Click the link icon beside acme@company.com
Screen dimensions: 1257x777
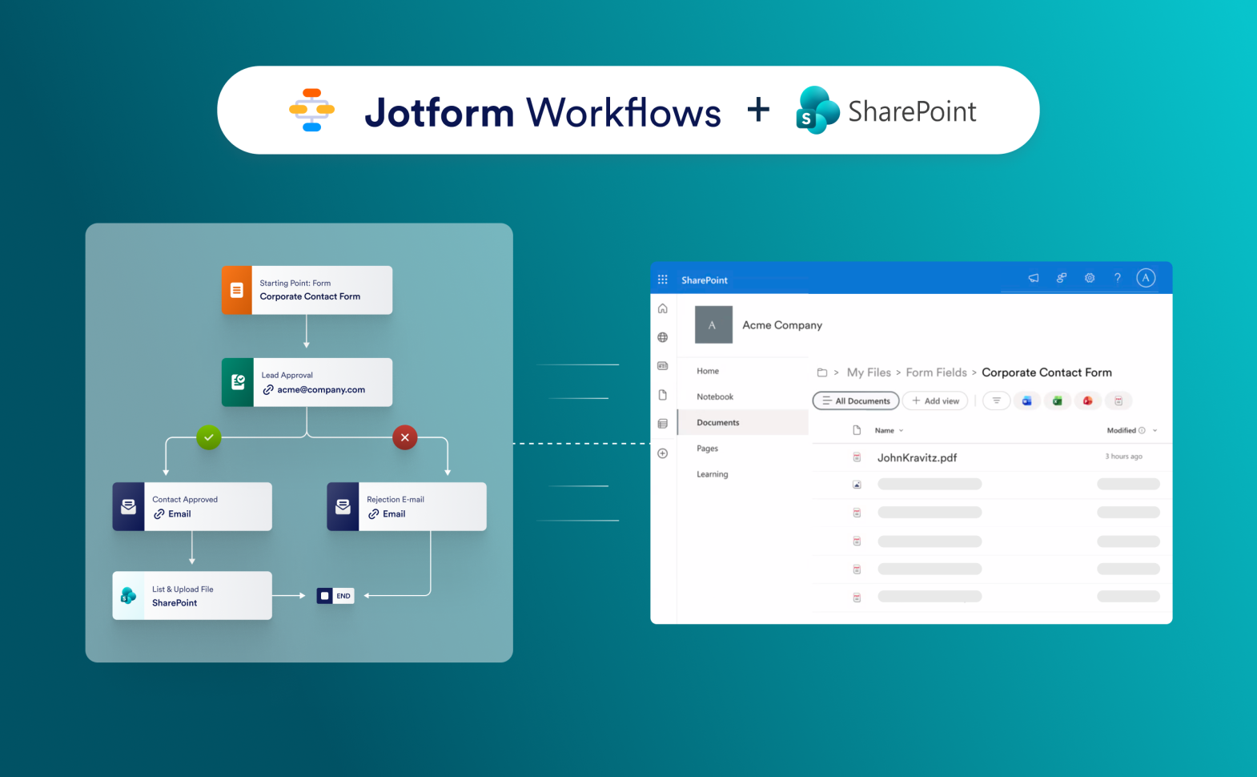pos(268,390)
